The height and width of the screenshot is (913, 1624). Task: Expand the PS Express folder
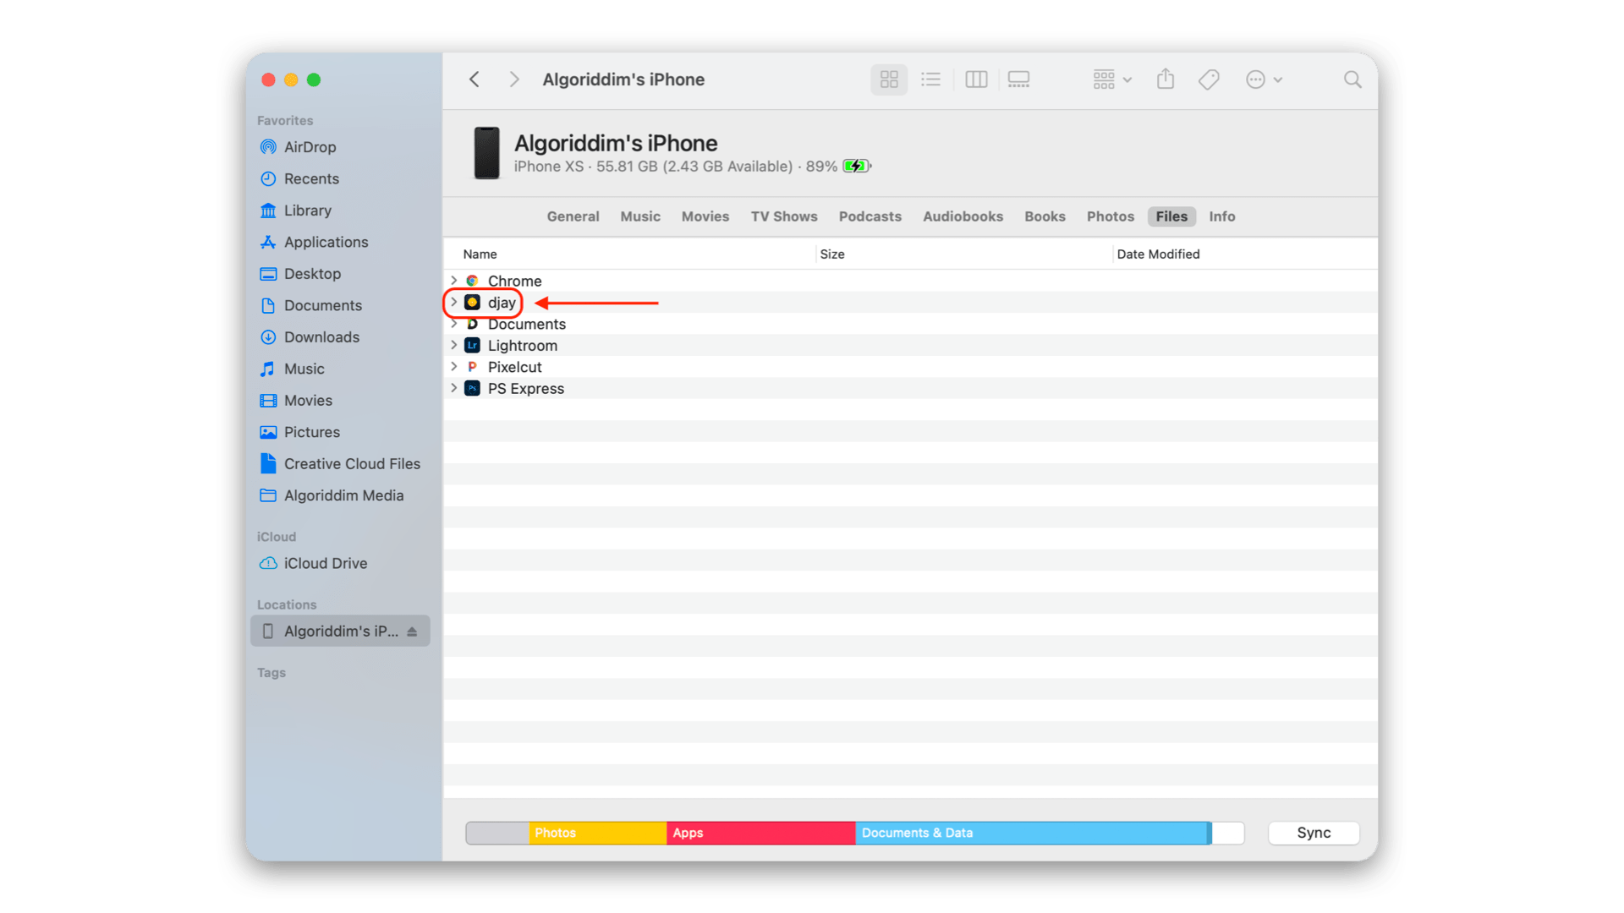(x=454, y=388)
